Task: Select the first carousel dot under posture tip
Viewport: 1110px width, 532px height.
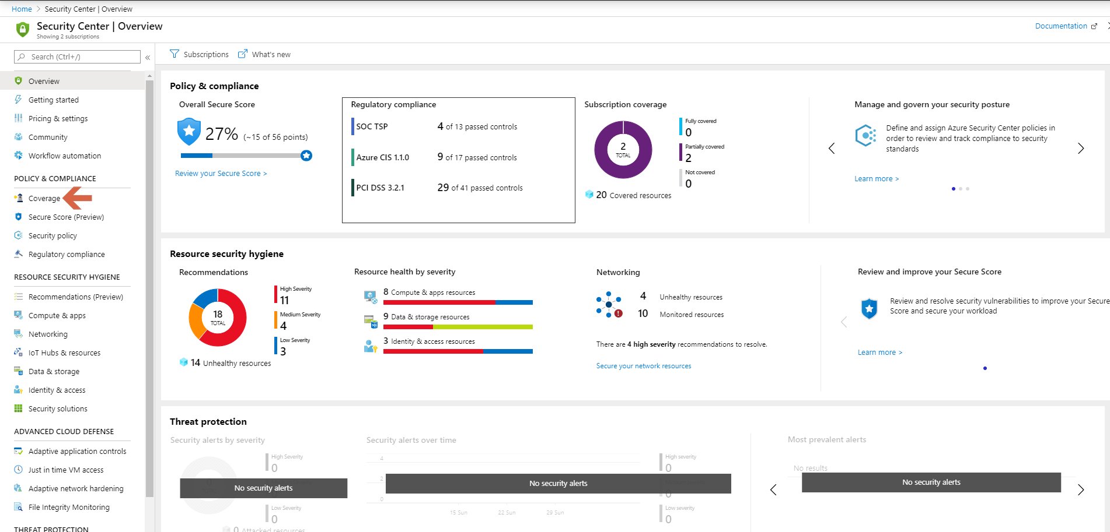Action: [x=953, y=188]
